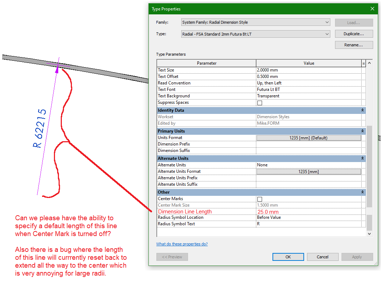Click the Units Format button showing 1235 [mm]
385x286 pixels.
click(308, 138)
